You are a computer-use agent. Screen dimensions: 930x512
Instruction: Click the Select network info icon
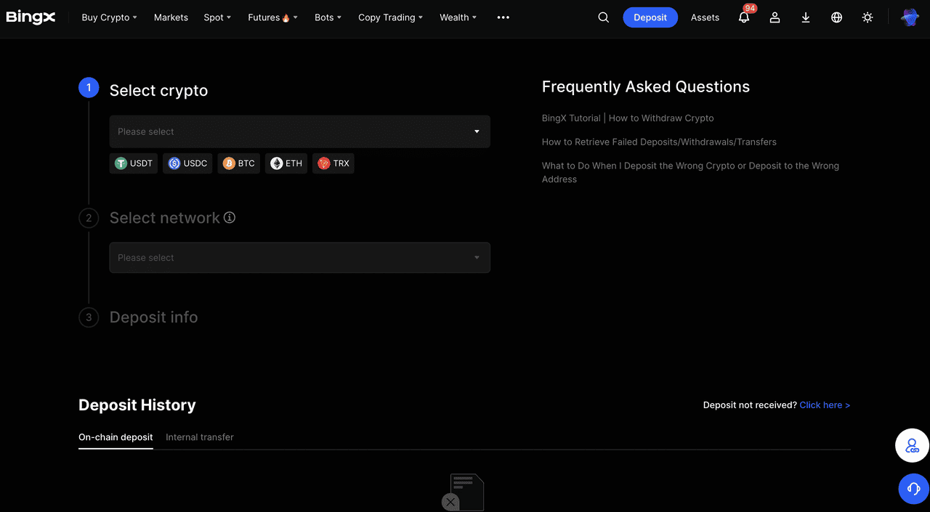pyautogui.click(x=230, y=217)
